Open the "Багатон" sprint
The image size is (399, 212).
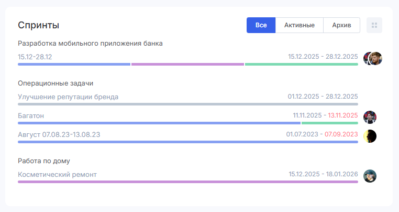[31, 115]
